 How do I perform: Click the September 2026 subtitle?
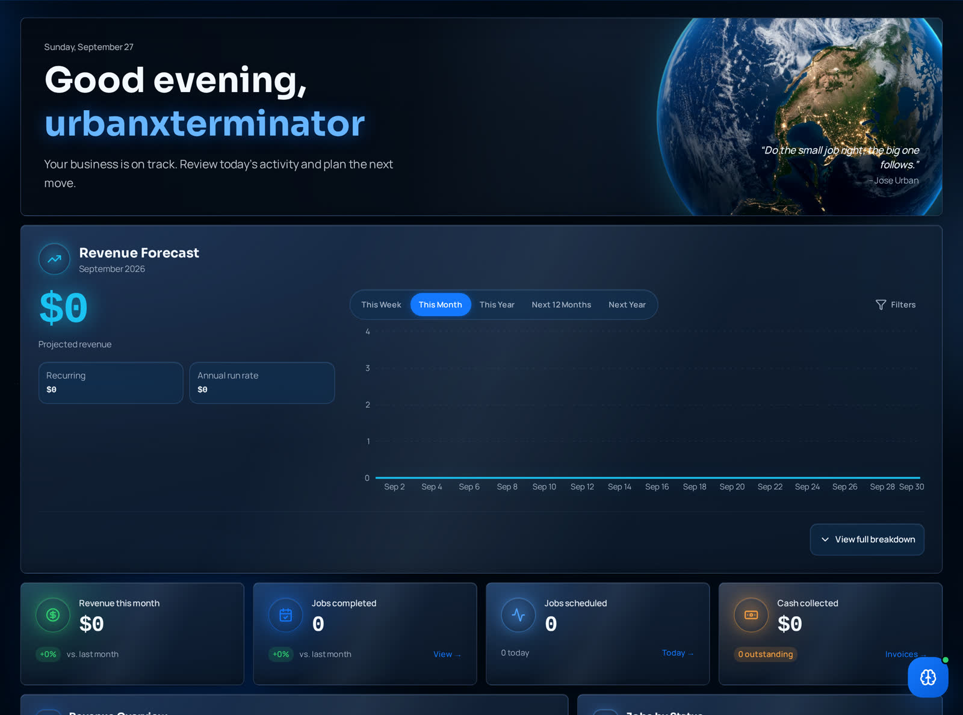pos(112,269)
